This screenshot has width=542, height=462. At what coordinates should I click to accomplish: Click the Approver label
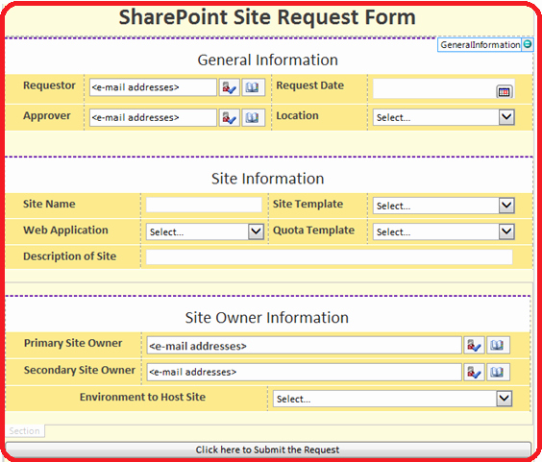47,116
